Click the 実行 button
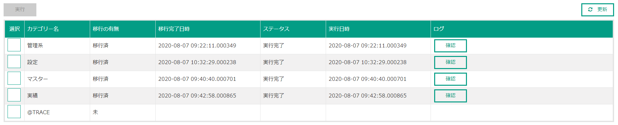The width and height of the screenshot is (618, 125). 20,9
